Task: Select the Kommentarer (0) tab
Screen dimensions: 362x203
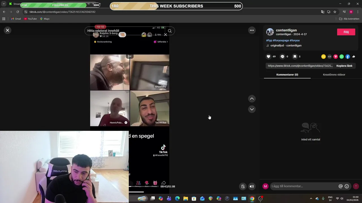Action: pos(287,75)
